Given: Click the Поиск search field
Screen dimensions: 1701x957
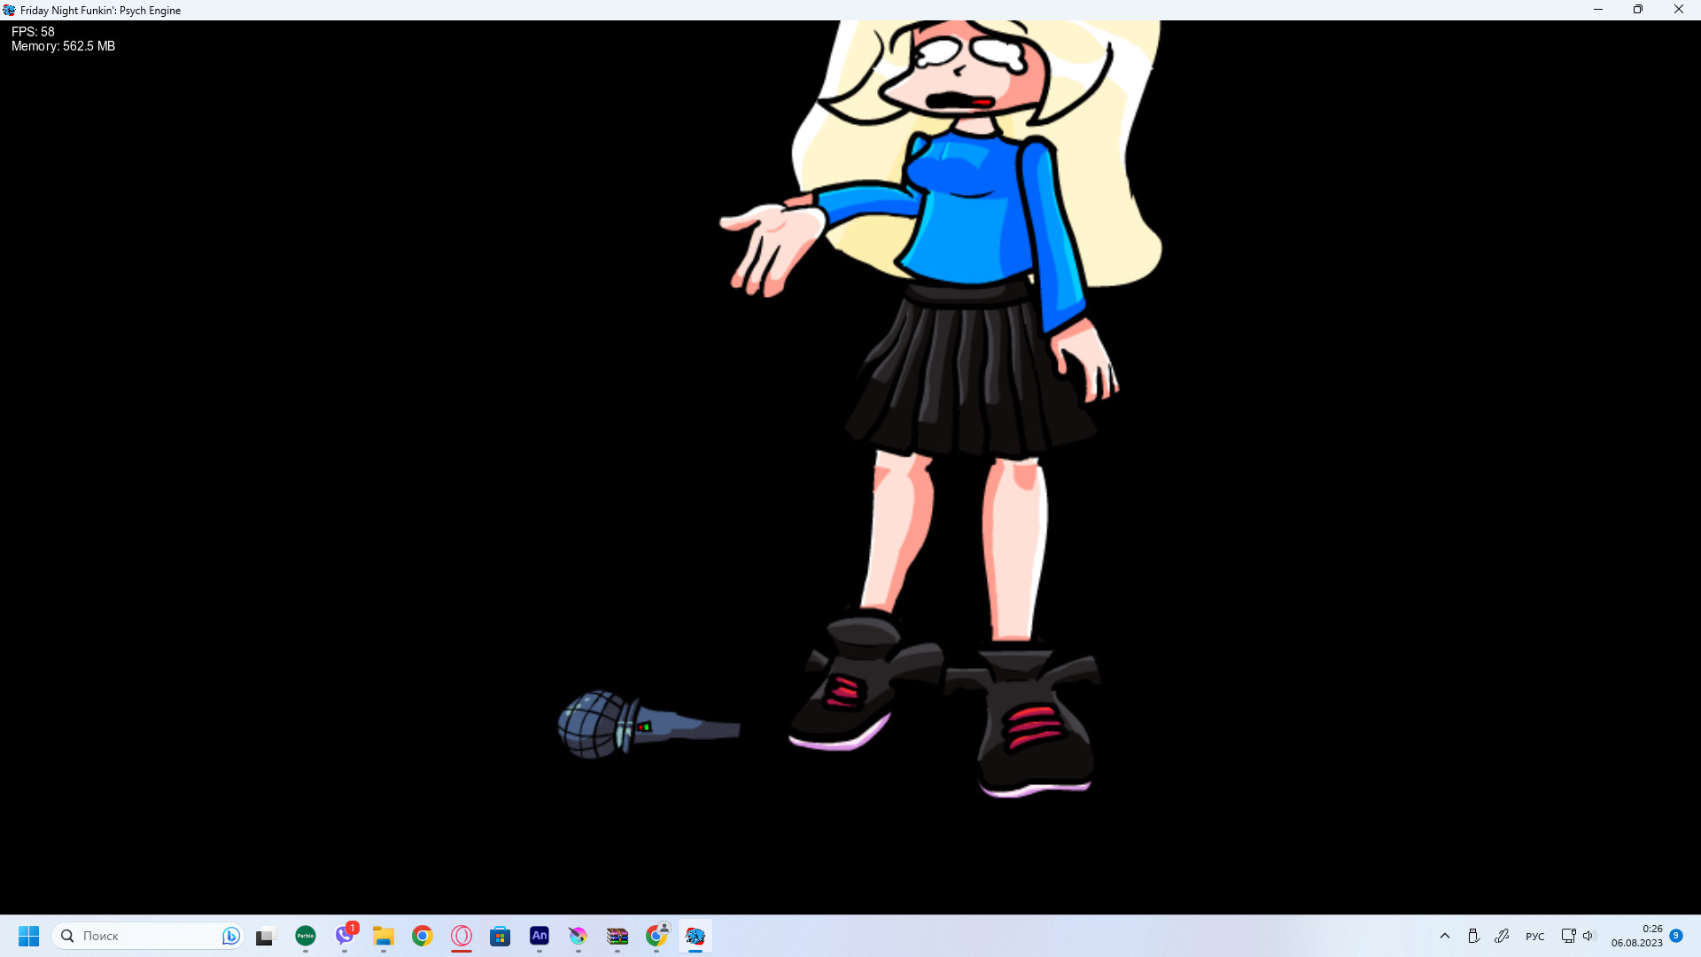Looking at the screenshot, I should coord(147,936).
